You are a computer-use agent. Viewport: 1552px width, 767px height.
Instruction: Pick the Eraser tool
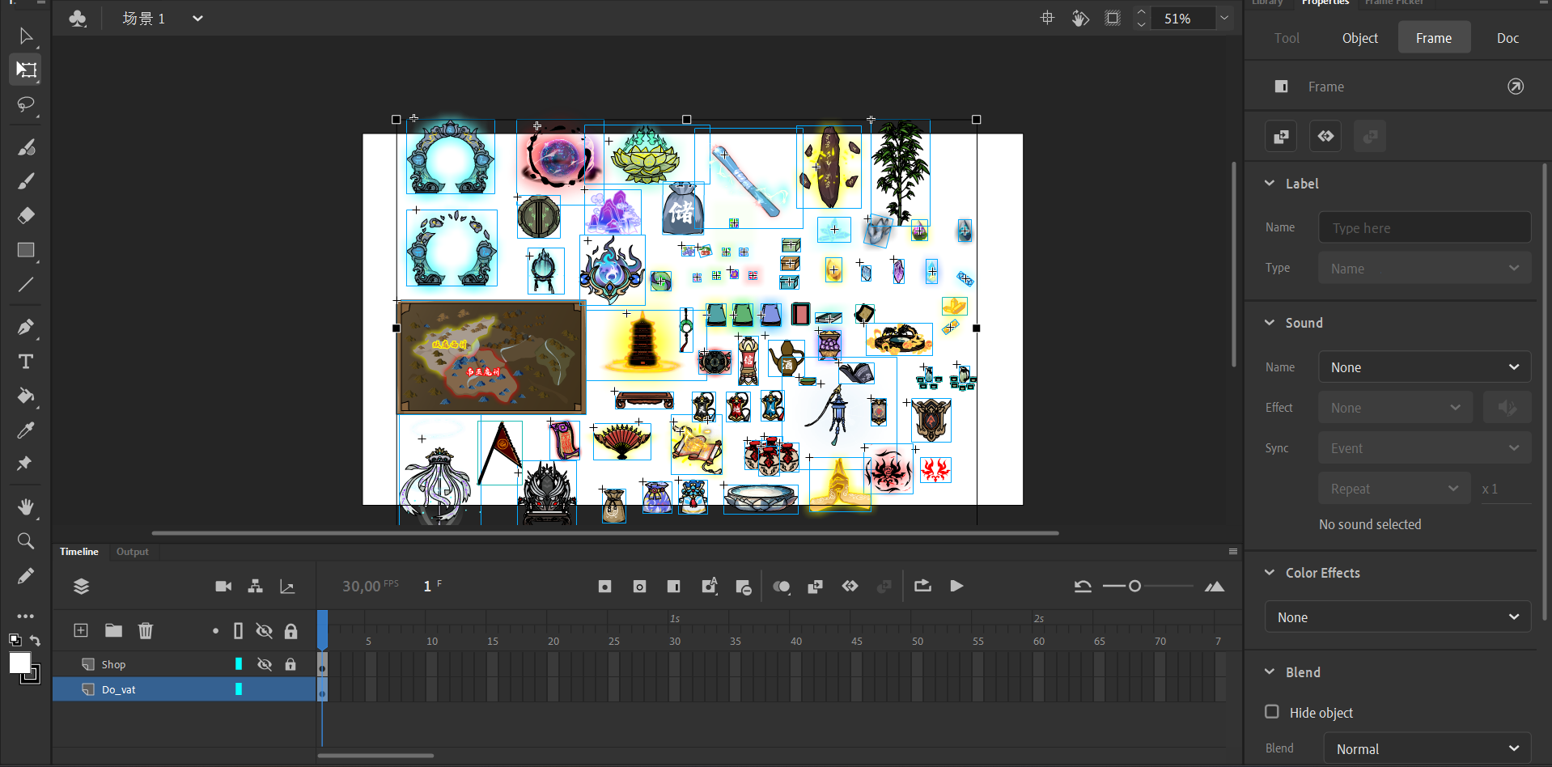click(x=26, y=215)
